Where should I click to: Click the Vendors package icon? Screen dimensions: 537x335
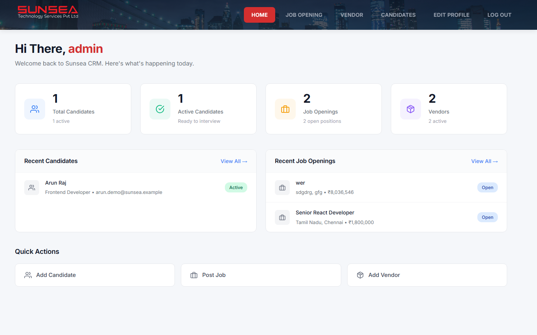[411, 109]
